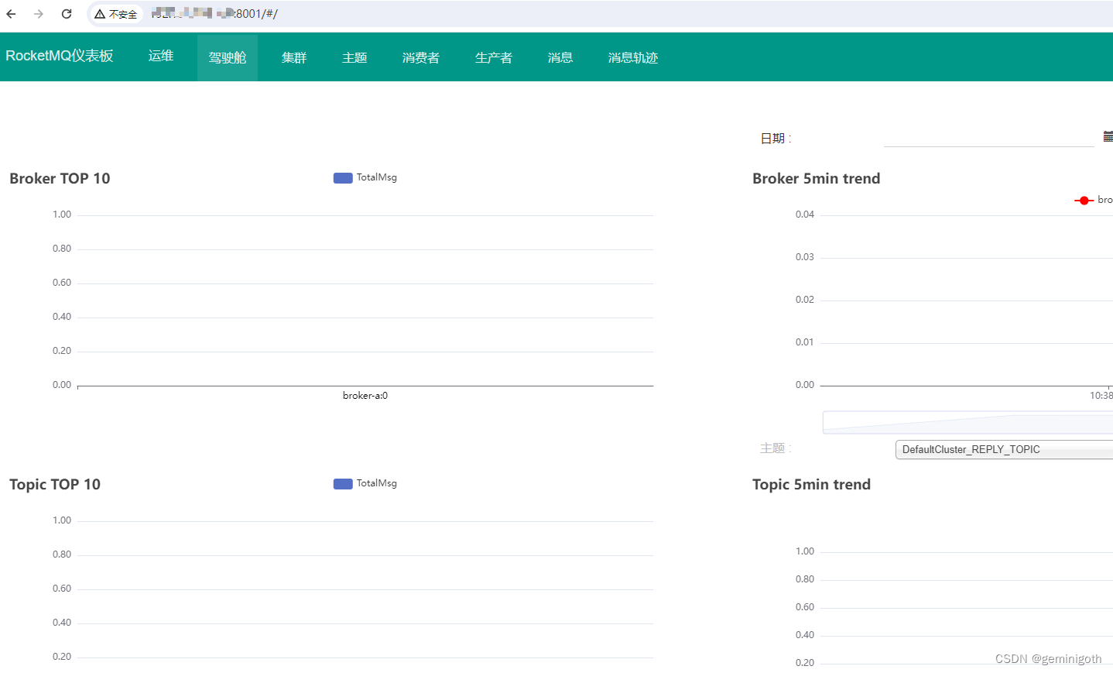Toggle the red broker legend in 5min trend
The height and width of the screenshot is (673, 1113).
pyautogui.click(x=1094, y=200)
